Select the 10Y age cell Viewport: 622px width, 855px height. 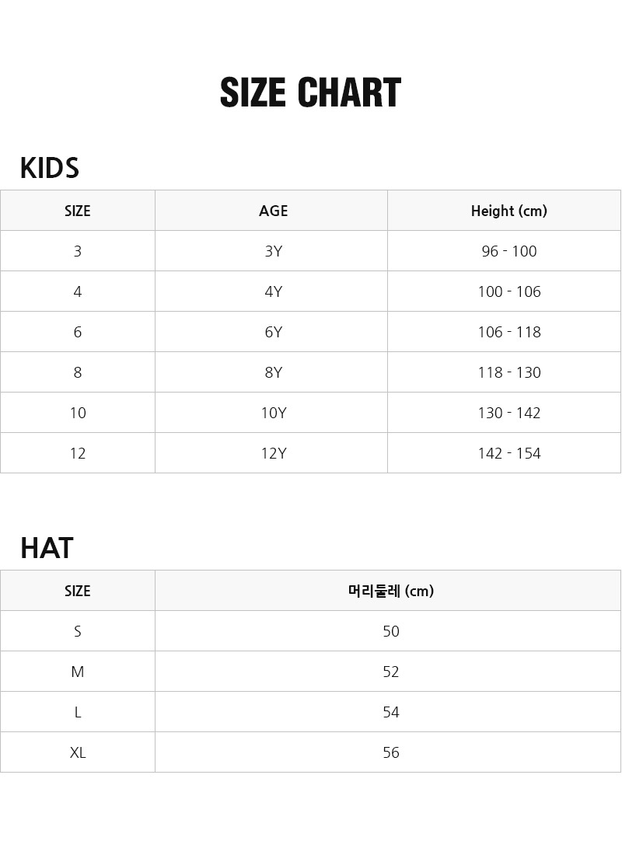(273, 413)
